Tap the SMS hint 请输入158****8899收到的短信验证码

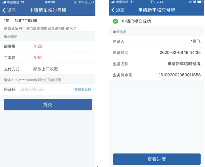click(32, 80)
